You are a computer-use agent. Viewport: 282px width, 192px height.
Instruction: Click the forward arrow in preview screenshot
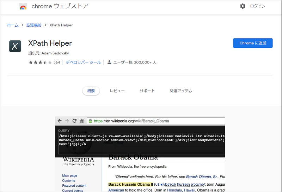tap(67, 121)
